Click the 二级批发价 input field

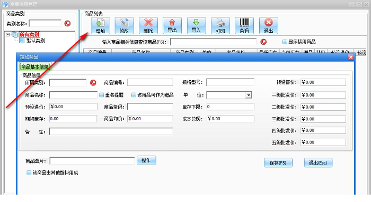coord(323,107)
